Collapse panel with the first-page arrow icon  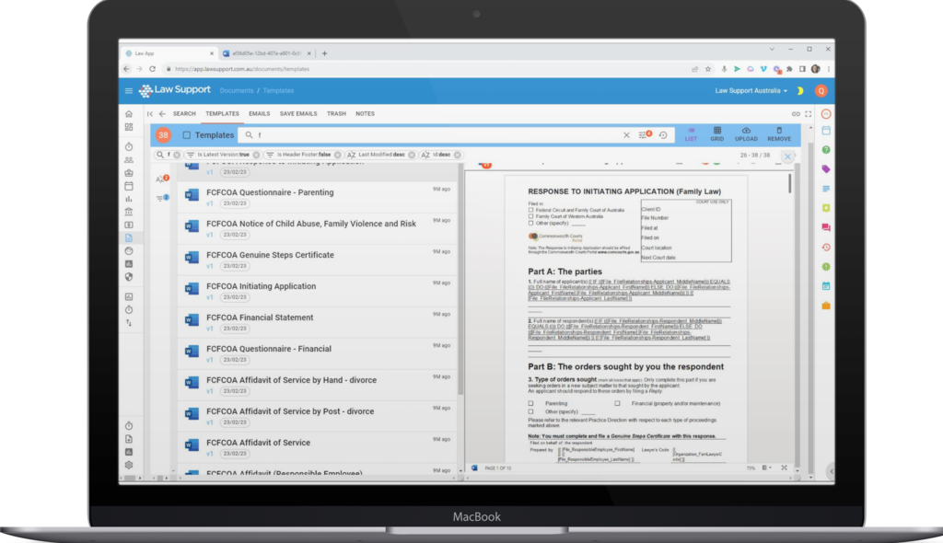tap(150, 113)
